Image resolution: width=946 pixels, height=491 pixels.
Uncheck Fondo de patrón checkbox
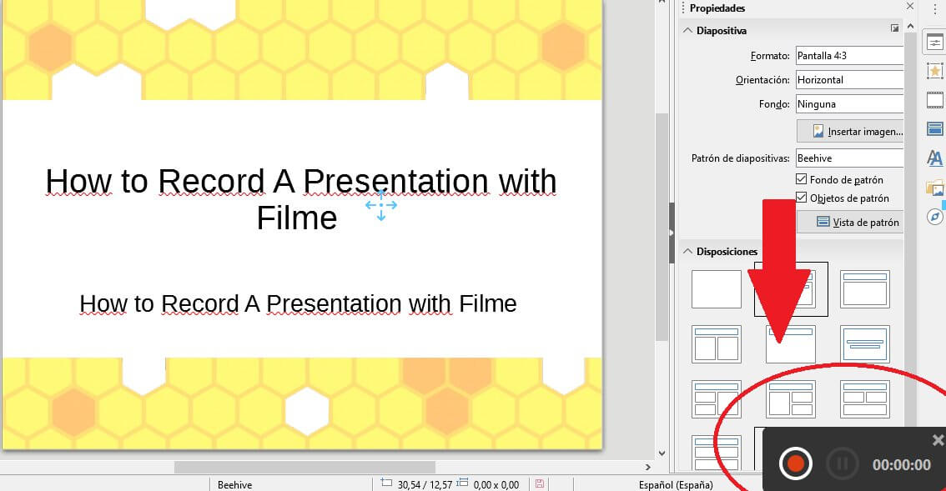pyautogui.click(x=801, y=179)
